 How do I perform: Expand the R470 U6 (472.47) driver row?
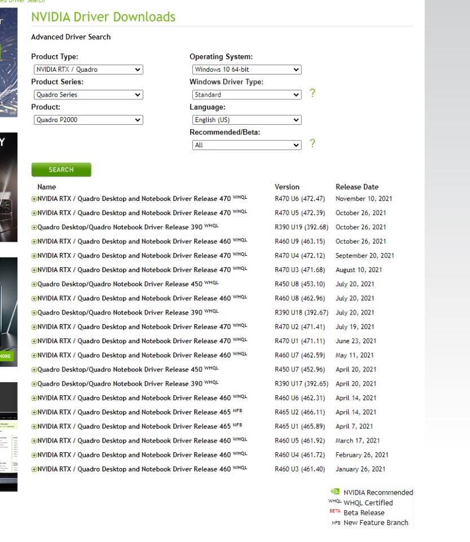(34, 199)
